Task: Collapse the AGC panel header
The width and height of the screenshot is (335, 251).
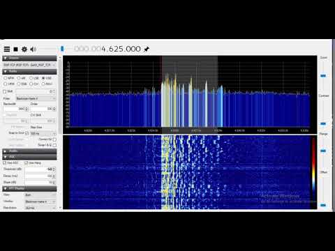Action: [29, 157]
